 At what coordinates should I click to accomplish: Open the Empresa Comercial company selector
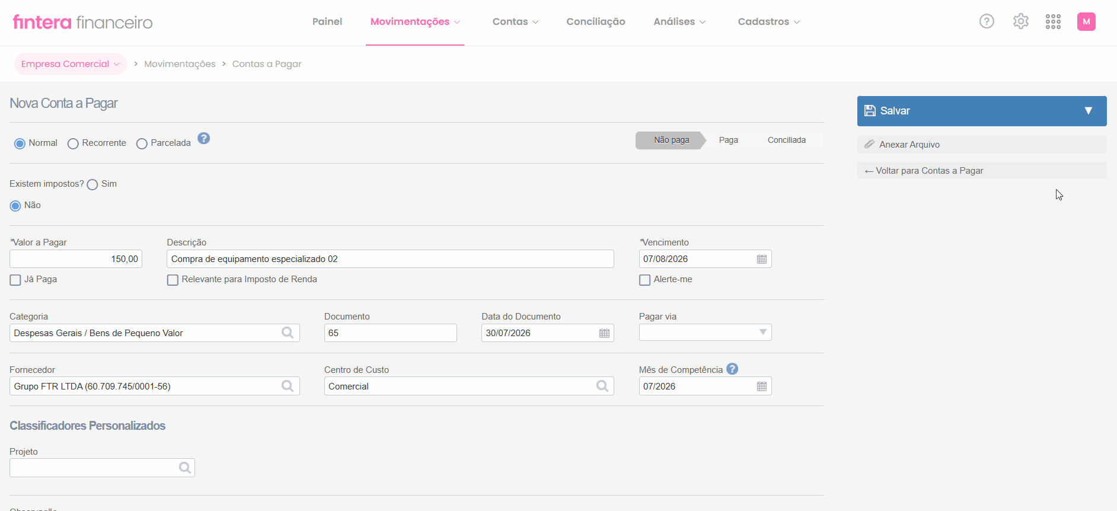point(71,64)
